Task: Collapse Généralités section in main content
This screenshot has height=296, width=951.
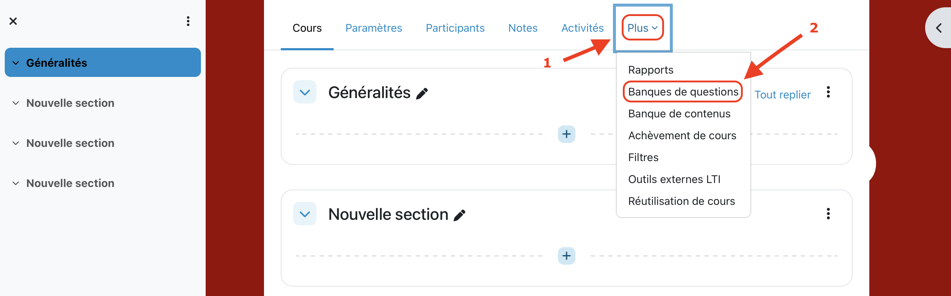Action: point(304,92)
